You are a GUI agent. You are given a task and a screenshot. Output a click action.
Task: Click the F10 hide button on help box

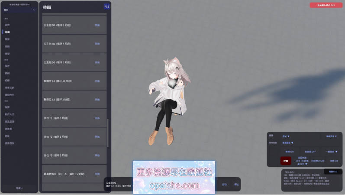tap(333, 172)
